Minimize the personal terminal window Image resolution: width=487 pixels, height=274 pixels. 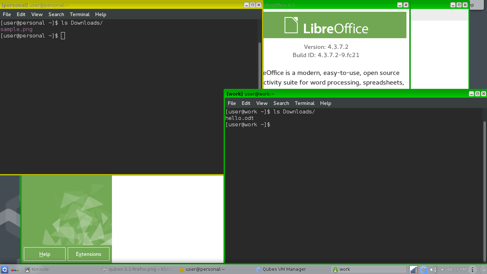tap(246, 5)
